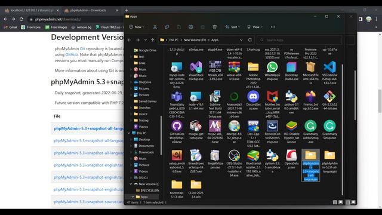Select the httrack_x64 installer file
This screenshot has height=215, width=382.
coord(215,70)
